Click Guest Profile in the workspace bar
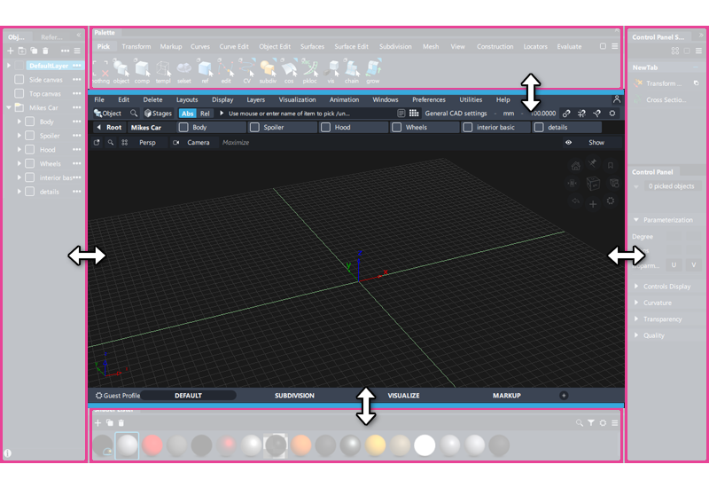 tap(118, 396)
